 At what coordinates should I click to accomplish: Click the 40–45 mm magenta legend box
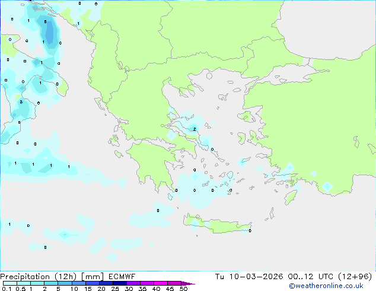coord(161,283)
